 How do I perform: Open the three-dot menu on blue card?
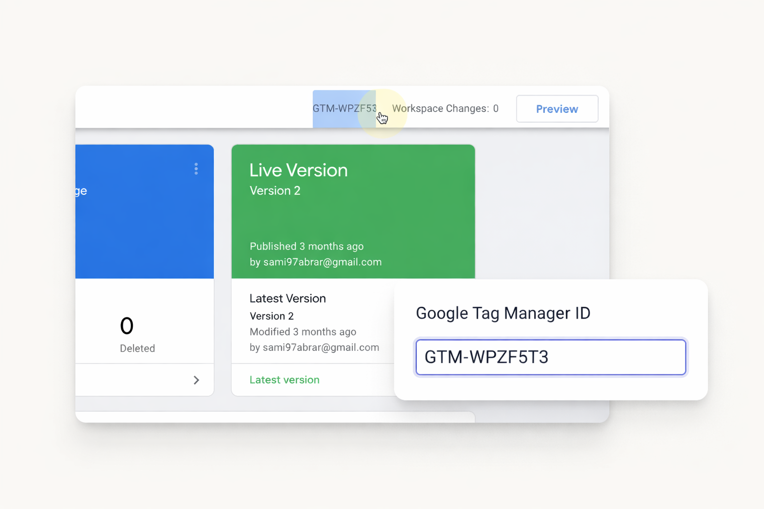[196, 169]
